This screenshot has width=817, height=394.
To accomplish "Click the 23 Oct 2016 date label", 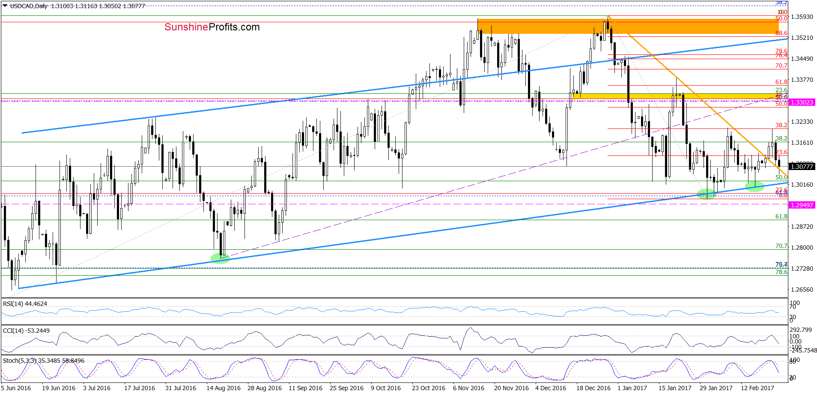I will click(429, 388).
